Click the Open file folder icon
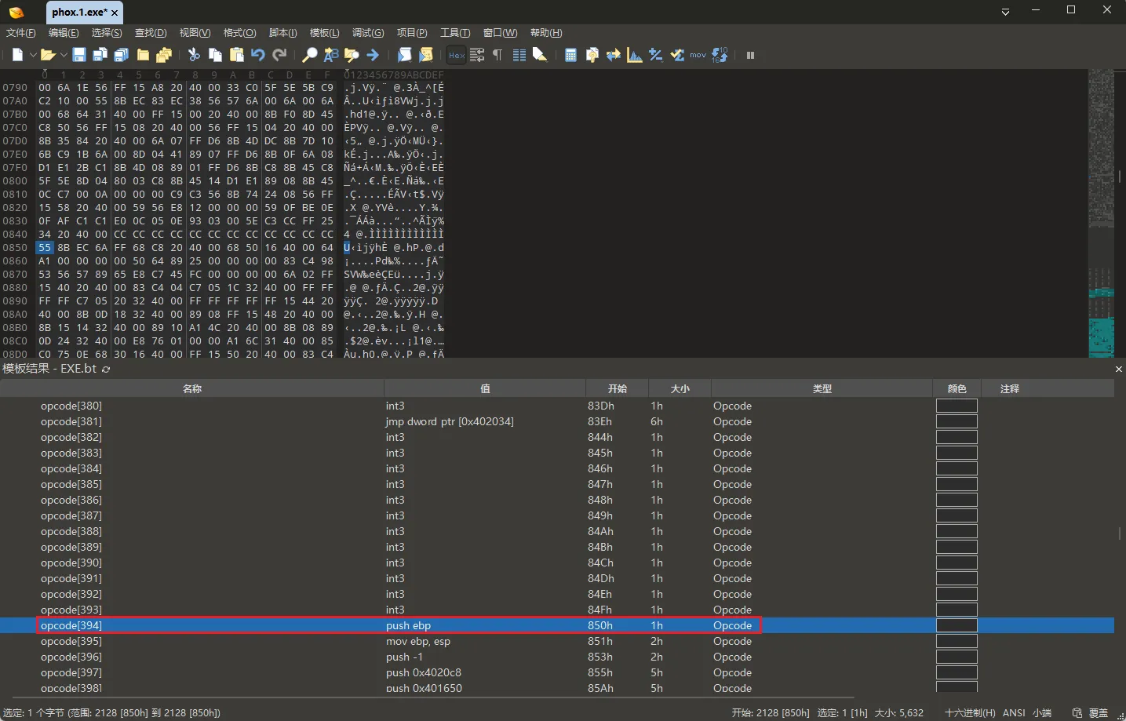The width and height of the screenshot is (1126, 721). click(x=48, y=55)
